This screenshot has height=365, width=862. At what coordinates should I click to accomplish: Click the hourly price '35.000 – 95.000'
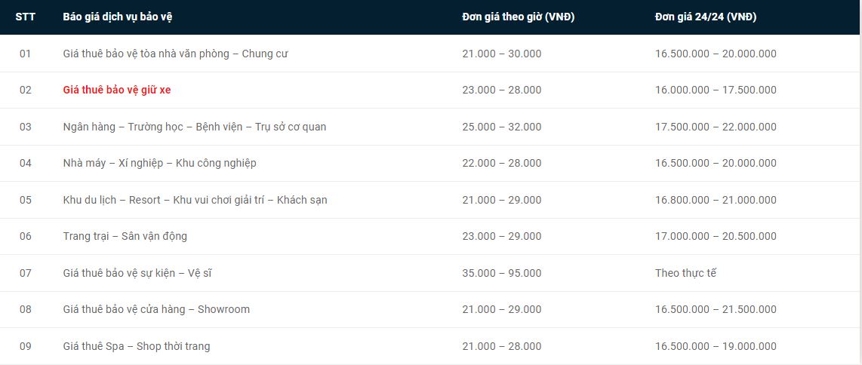pyautogui.click(x=501, y=273)
